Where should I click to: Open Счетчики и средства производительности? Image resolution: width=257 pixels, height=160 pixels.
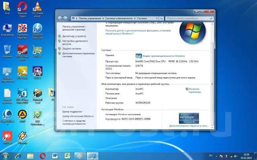coord(74,122)
